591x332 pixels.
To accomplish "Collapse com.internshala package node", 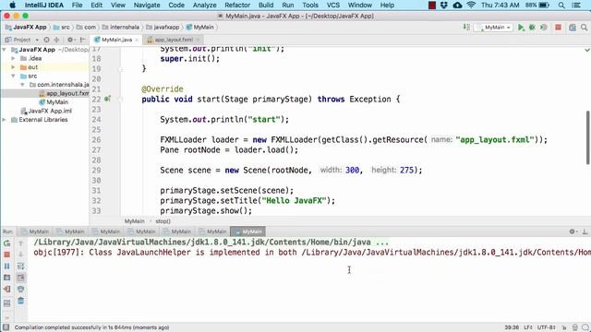I will (x=22, y=85).
